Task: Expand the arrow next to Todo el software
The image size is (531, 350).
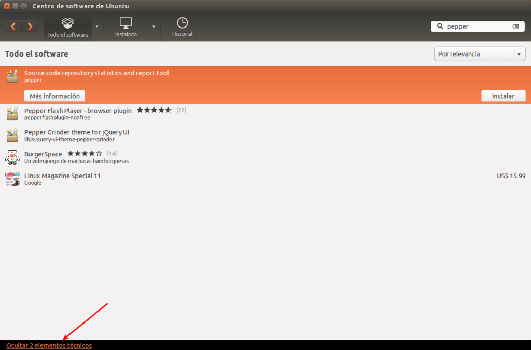Action: (x=96, y=26)
